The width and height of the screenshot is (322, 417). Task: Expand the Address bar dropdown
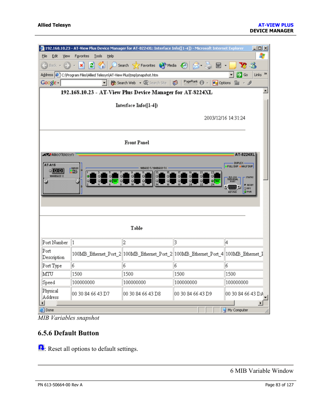click(231, 75)
